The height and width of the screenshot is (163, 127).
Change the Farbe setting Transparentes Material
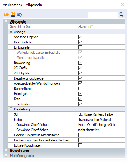pos(101,120)
